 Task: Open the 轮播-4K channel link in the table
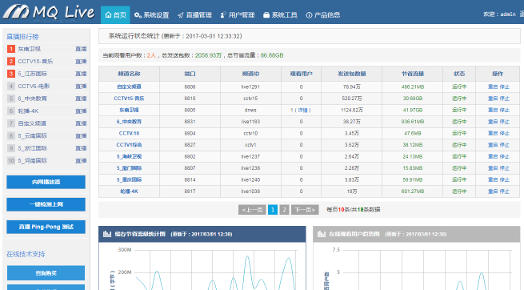(129, 191)
